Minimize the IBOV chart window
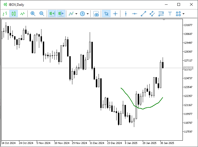Viewport: 198px width, 147px height. 166,4
